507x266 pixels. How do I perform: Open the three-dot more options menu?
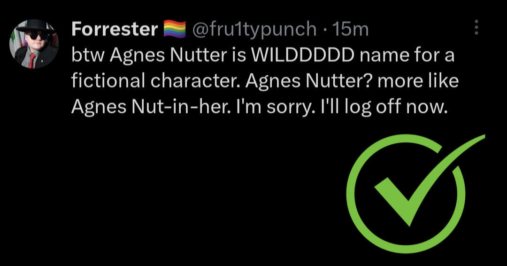[476, 28]
